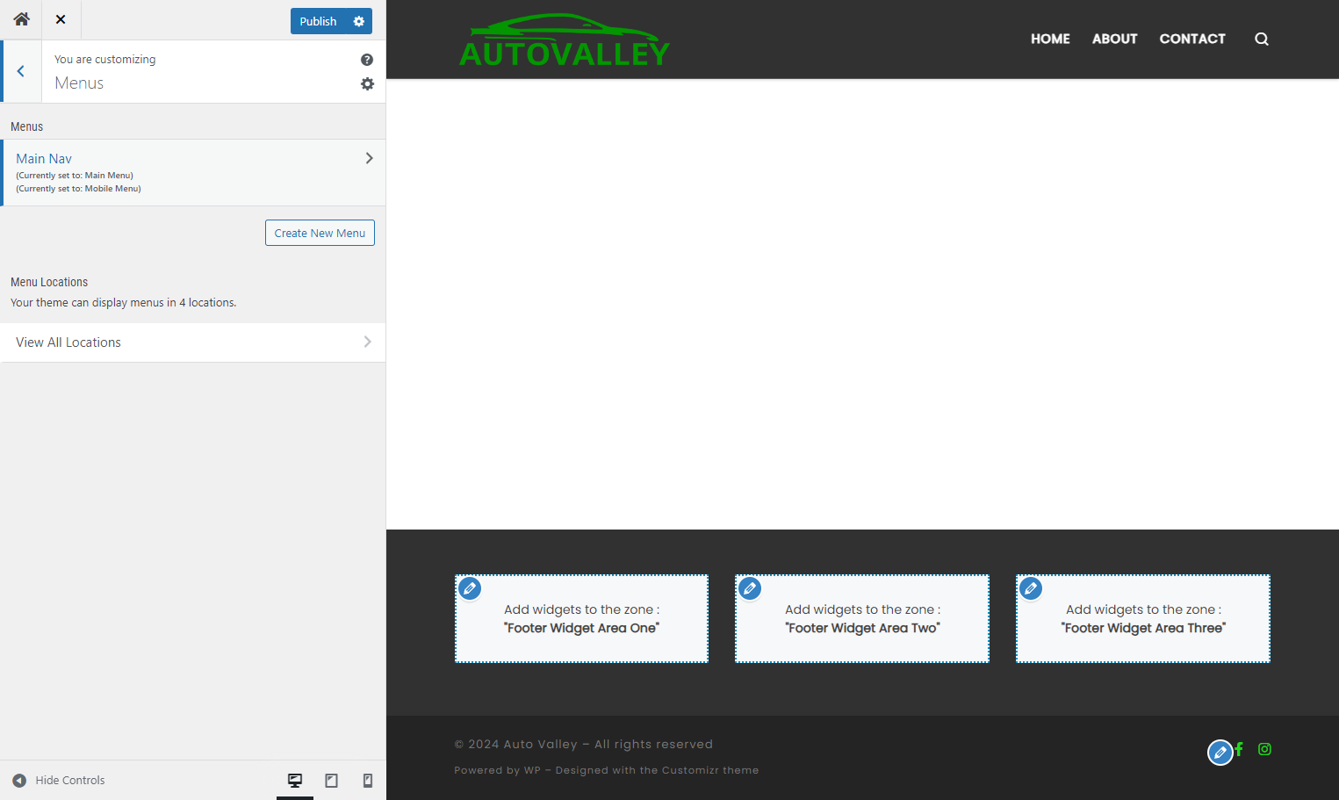Image resolution: width=1339 pixels, height=800 pixels.
Task: Switch to desktop preview mode
Action: point(295,780)
